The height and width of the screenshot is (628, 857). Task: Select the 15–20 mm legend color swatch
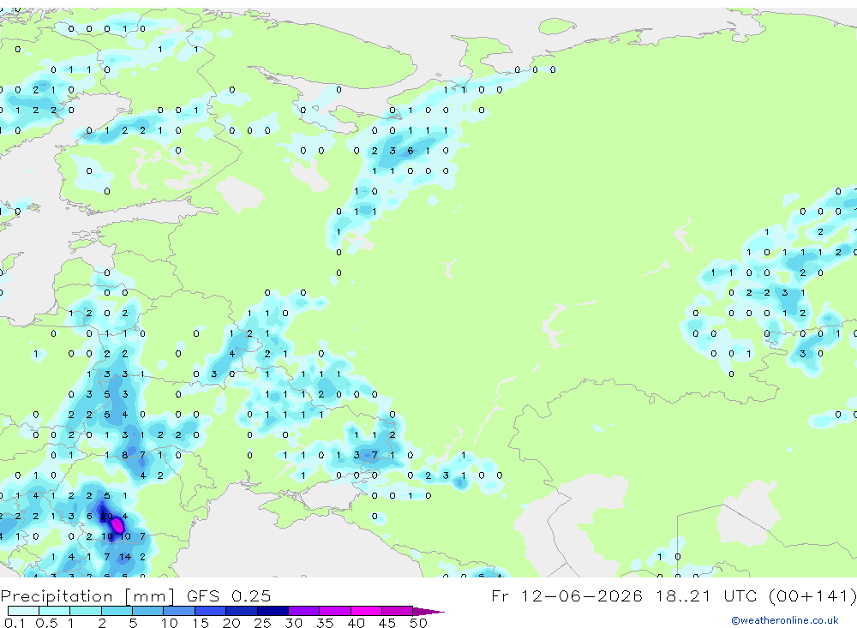click(x=211, y=611)
